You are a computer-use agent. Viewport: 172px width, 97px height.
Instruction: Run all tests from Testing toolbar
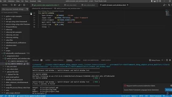(x=15, y=5)
